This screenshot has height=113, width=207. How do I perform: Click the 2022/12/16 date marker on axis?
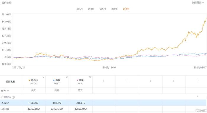click(x=109, y=67)
